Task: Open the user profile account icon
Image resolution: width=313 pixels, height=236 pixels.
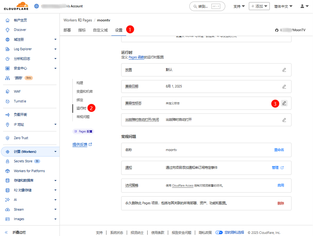Action: (x=304, y=6)
